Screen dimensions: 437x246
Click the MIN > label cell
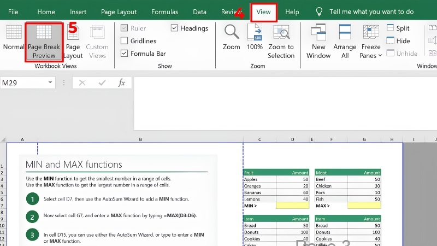[259, 206]
